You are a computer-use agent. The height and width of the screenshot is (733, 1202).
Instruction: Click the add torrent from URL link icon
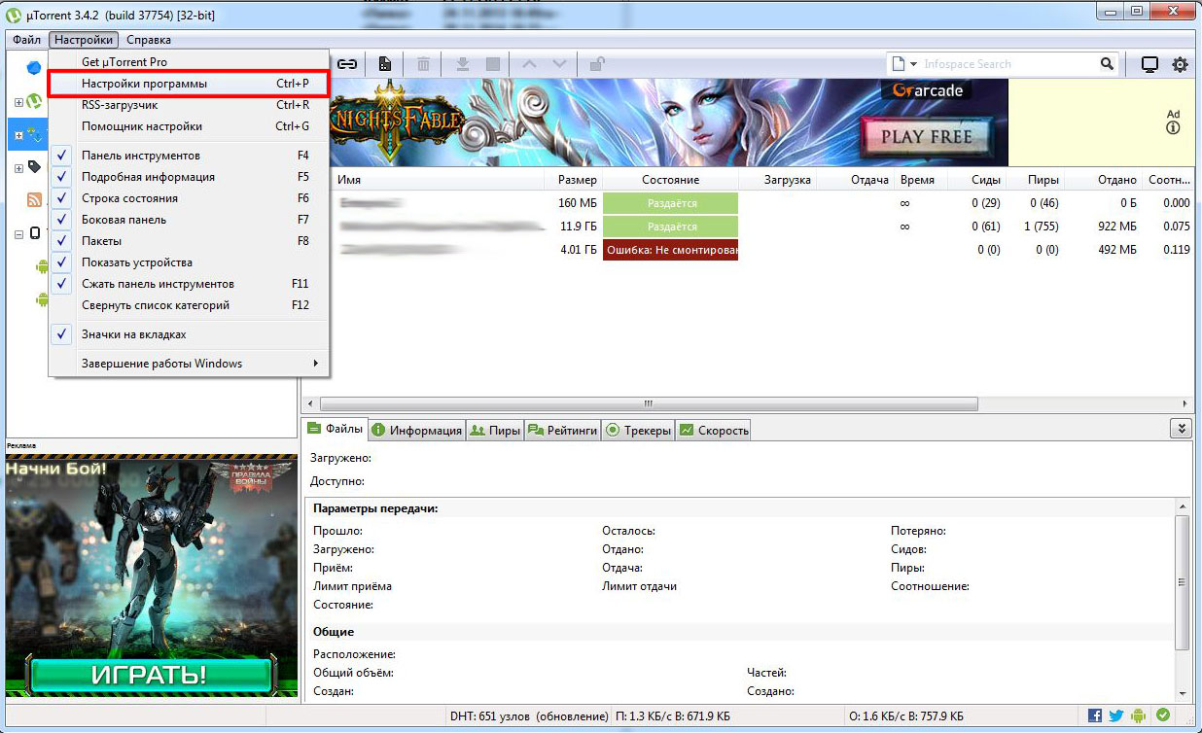pyautogui.click(x=347, y=64)
